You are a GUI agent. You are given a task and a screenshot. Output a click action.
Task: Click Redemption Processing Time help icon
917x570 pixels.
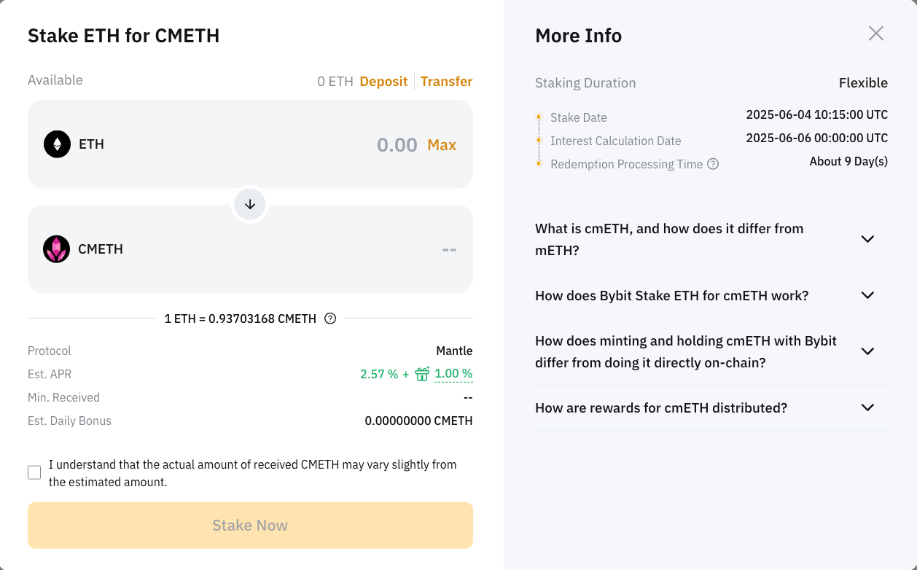pos(713,164)
